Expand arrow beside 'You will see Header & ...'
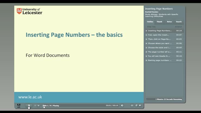This screenshot has width=201, height=113. pos(146,56)
